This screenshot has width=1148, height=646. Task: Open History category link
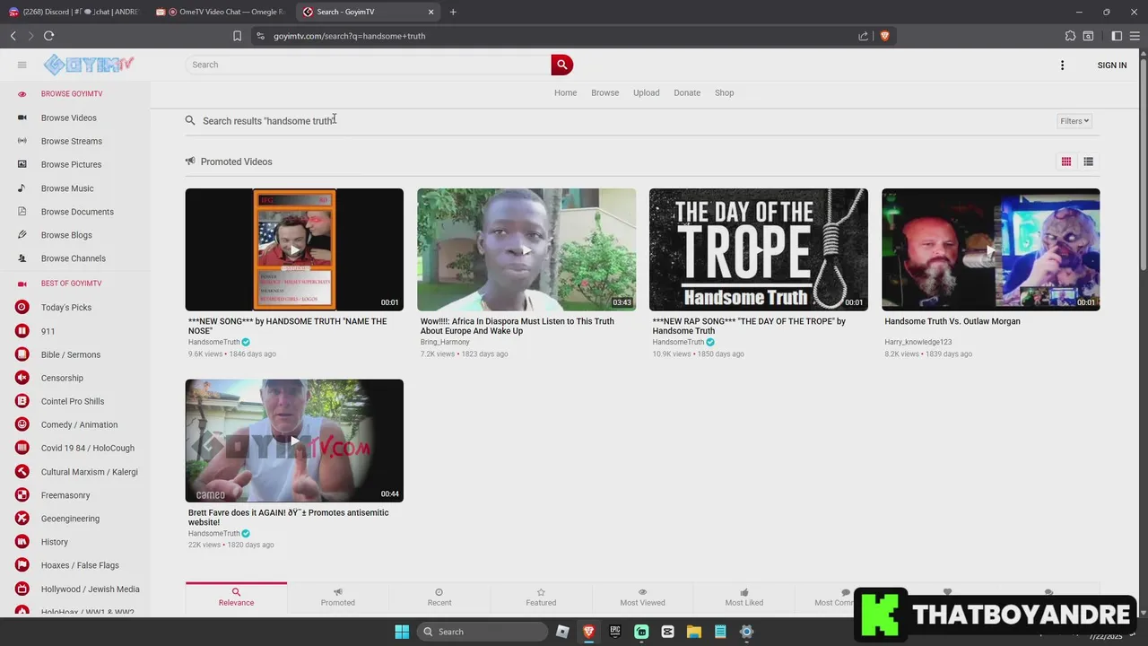point(55,542)
